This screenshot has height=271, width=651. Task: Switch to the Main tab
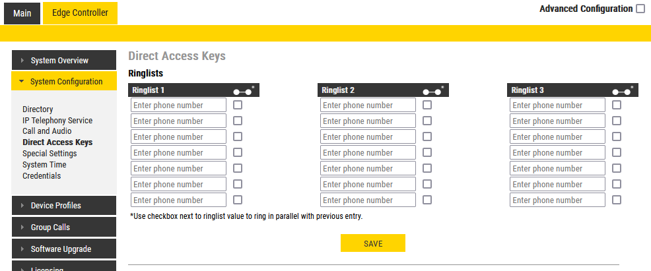pos(22,13)
